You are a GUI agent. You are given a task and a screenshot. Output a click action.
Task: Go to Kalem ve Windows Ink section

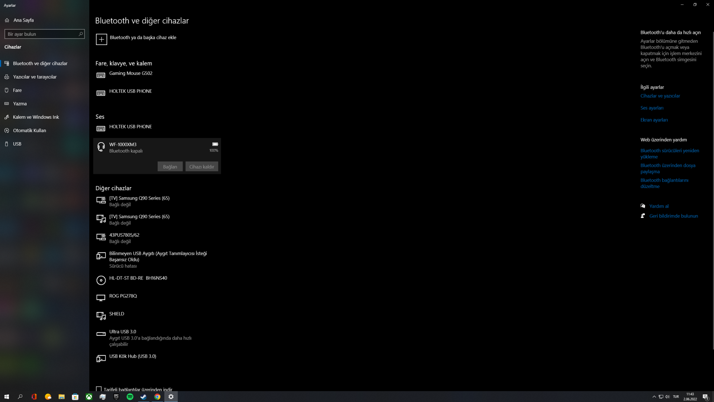tap(36, 117)
